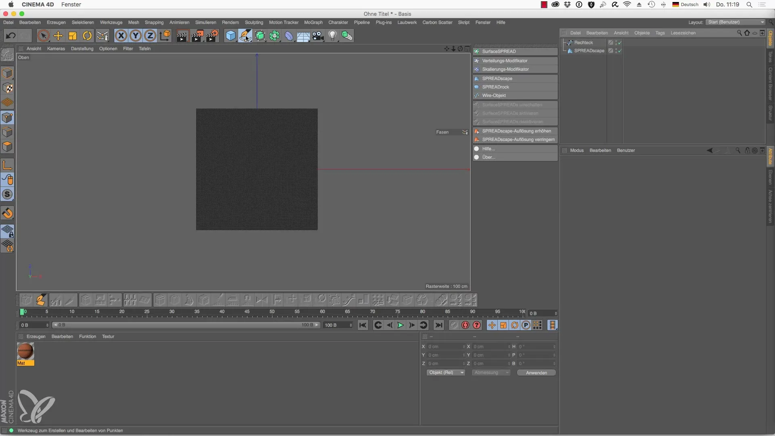The height and width of the screenshot is (436, 775).
Task: Go to start of animation
Action: [363, 325]
